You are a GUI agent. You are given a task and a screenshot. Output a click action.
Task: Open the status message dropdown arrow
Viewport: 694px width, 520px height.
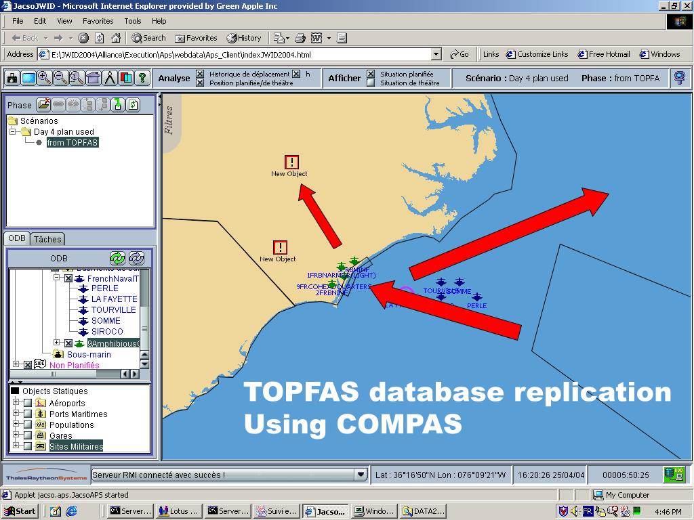tap(361, 475)
